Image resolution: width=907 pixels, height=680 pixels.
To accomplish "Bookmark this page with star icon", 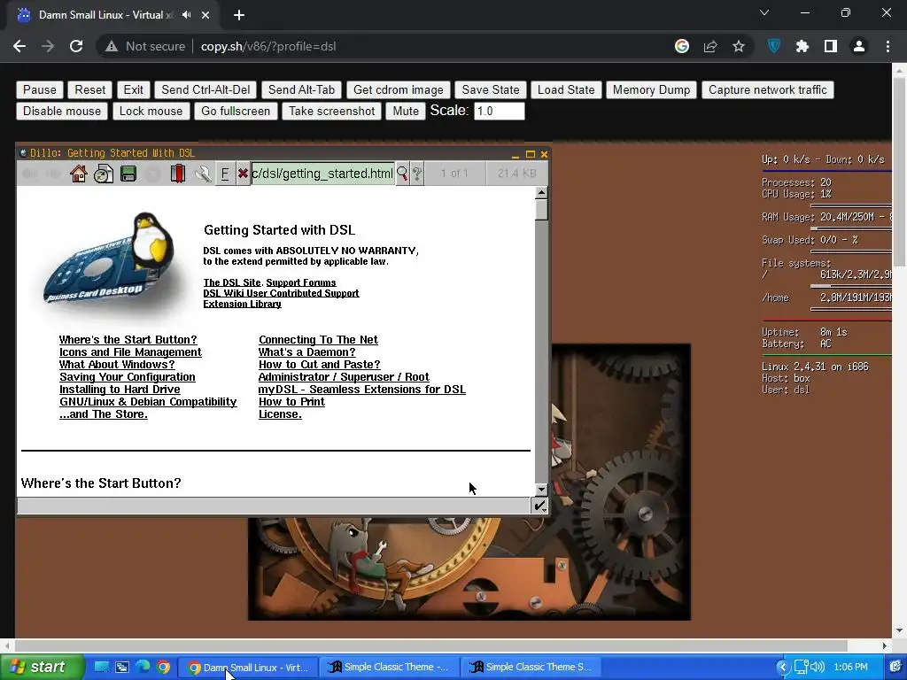I will 739,46.
